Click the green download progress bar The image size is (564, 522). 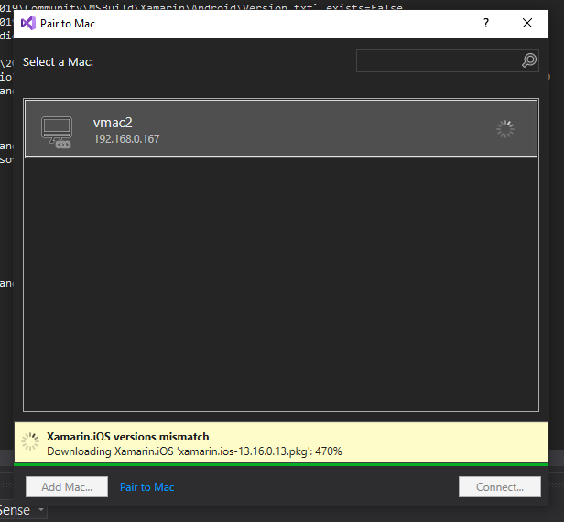[x=281, y=465]
